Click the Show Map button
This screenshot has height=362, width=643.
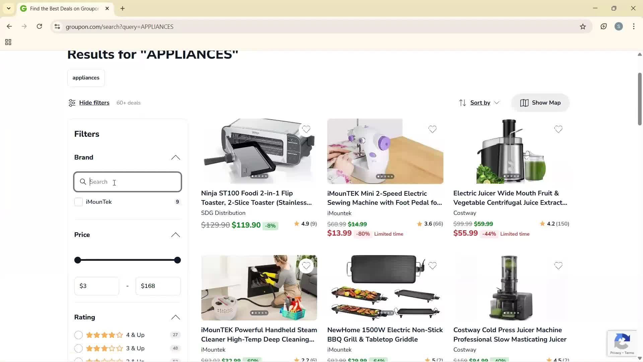(x=540, y=103)
